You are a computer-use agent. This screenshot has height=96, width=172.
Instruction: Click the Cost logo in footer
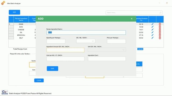(x=5, y=92)
